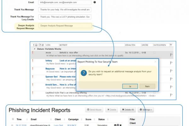The width and height of the screenshot is (189, 126).
Task: Click the X delete icon in the report row
Action: pyautogui.click(x=121, y=125)
